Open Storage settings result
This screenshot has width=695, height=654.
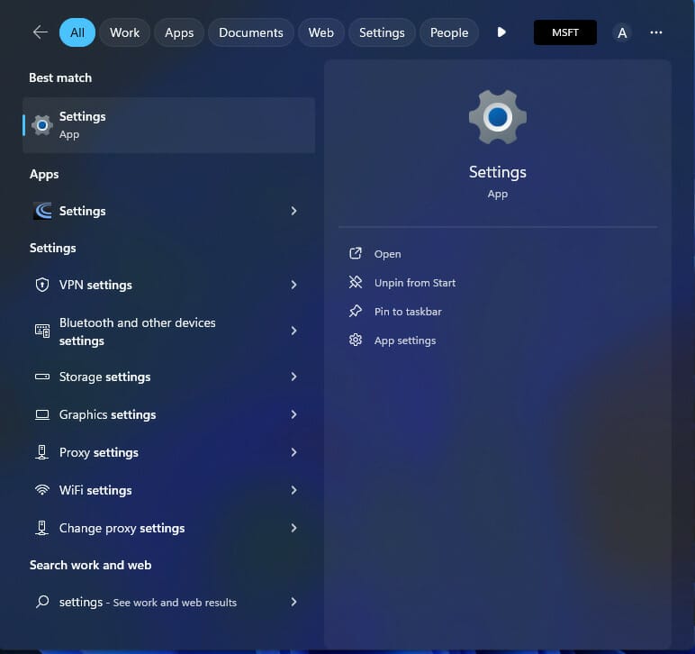(x=169, y=377)
